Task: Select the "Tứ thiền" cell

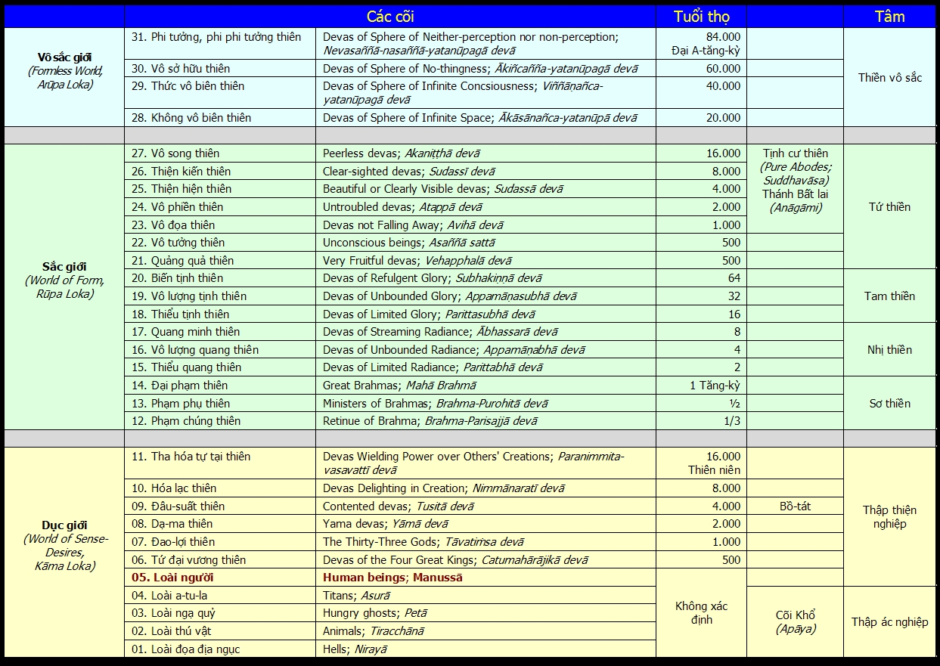Action: point(889,206)
